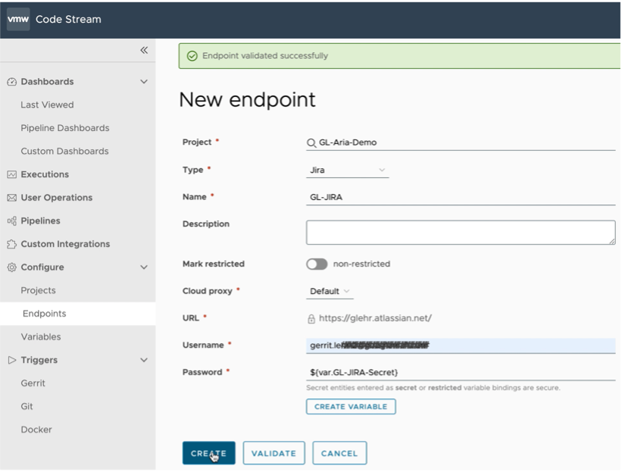The width and height of the screenshot is (622, 472).
Task: Toggle the Mark restricted switch
Action: click(x=317, y=264)
